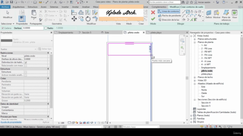Cancel edit mode with the red X
Image resolution: width=243 pixels, height=136 pixels.
coord(153,12)
